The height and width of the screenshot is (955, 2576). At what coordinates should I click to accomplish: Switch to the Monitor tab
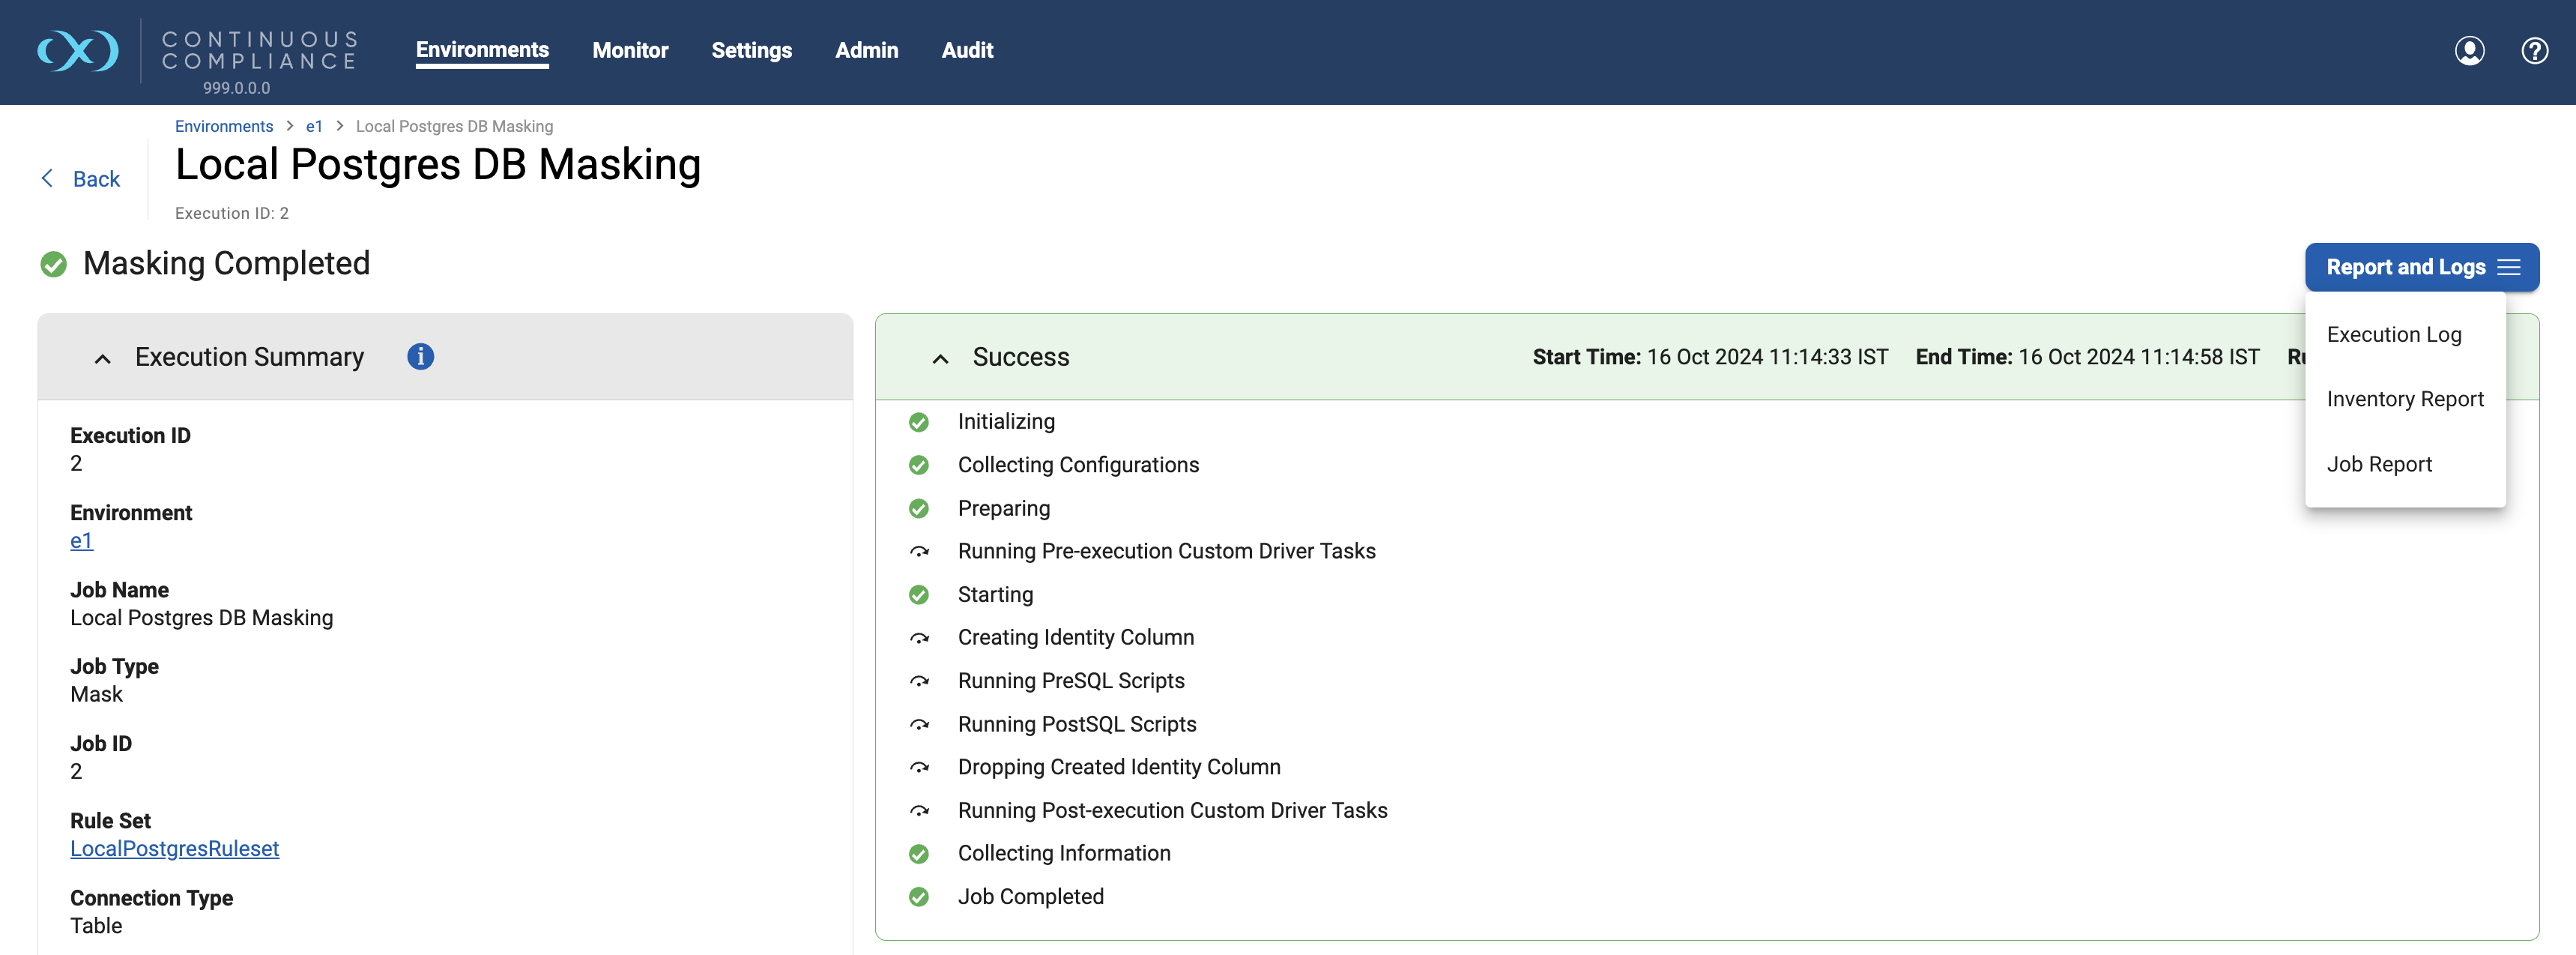click(630, 50)
